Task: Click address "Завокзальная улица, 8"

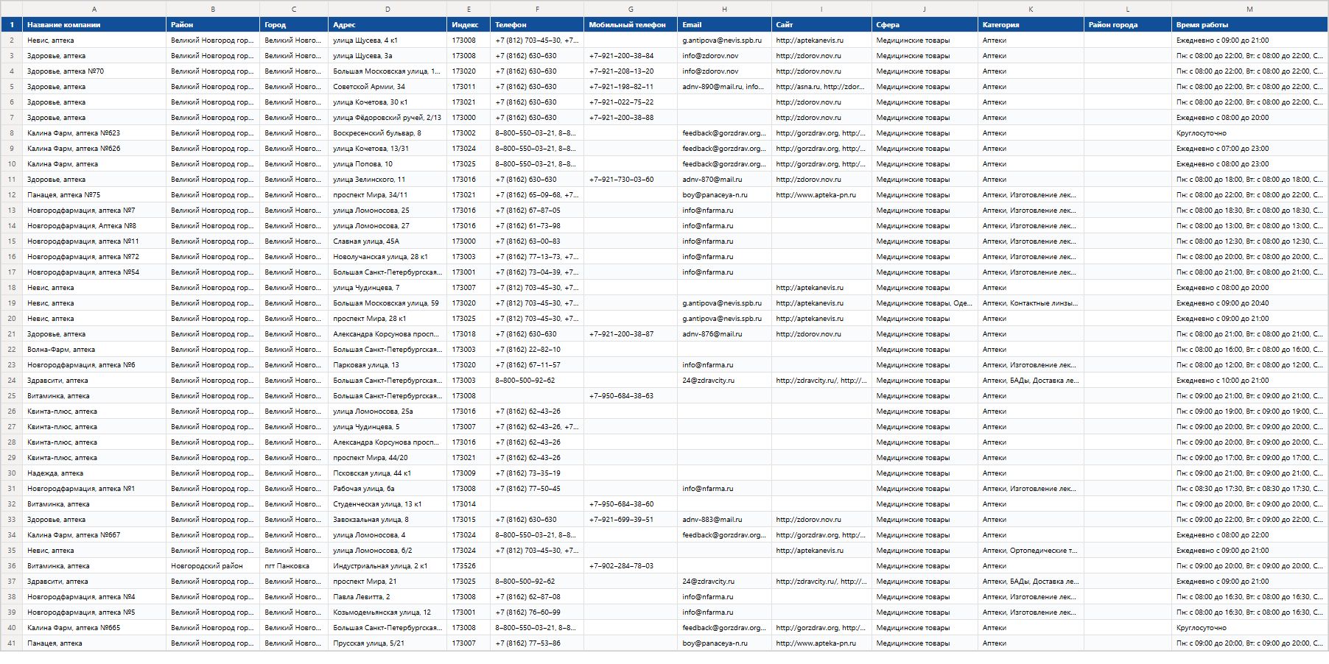Action: (388, 520)
